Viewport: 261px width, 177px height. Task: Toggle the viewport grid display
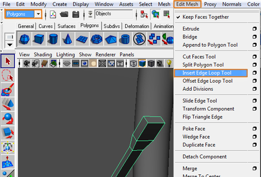tap(67, 64)
